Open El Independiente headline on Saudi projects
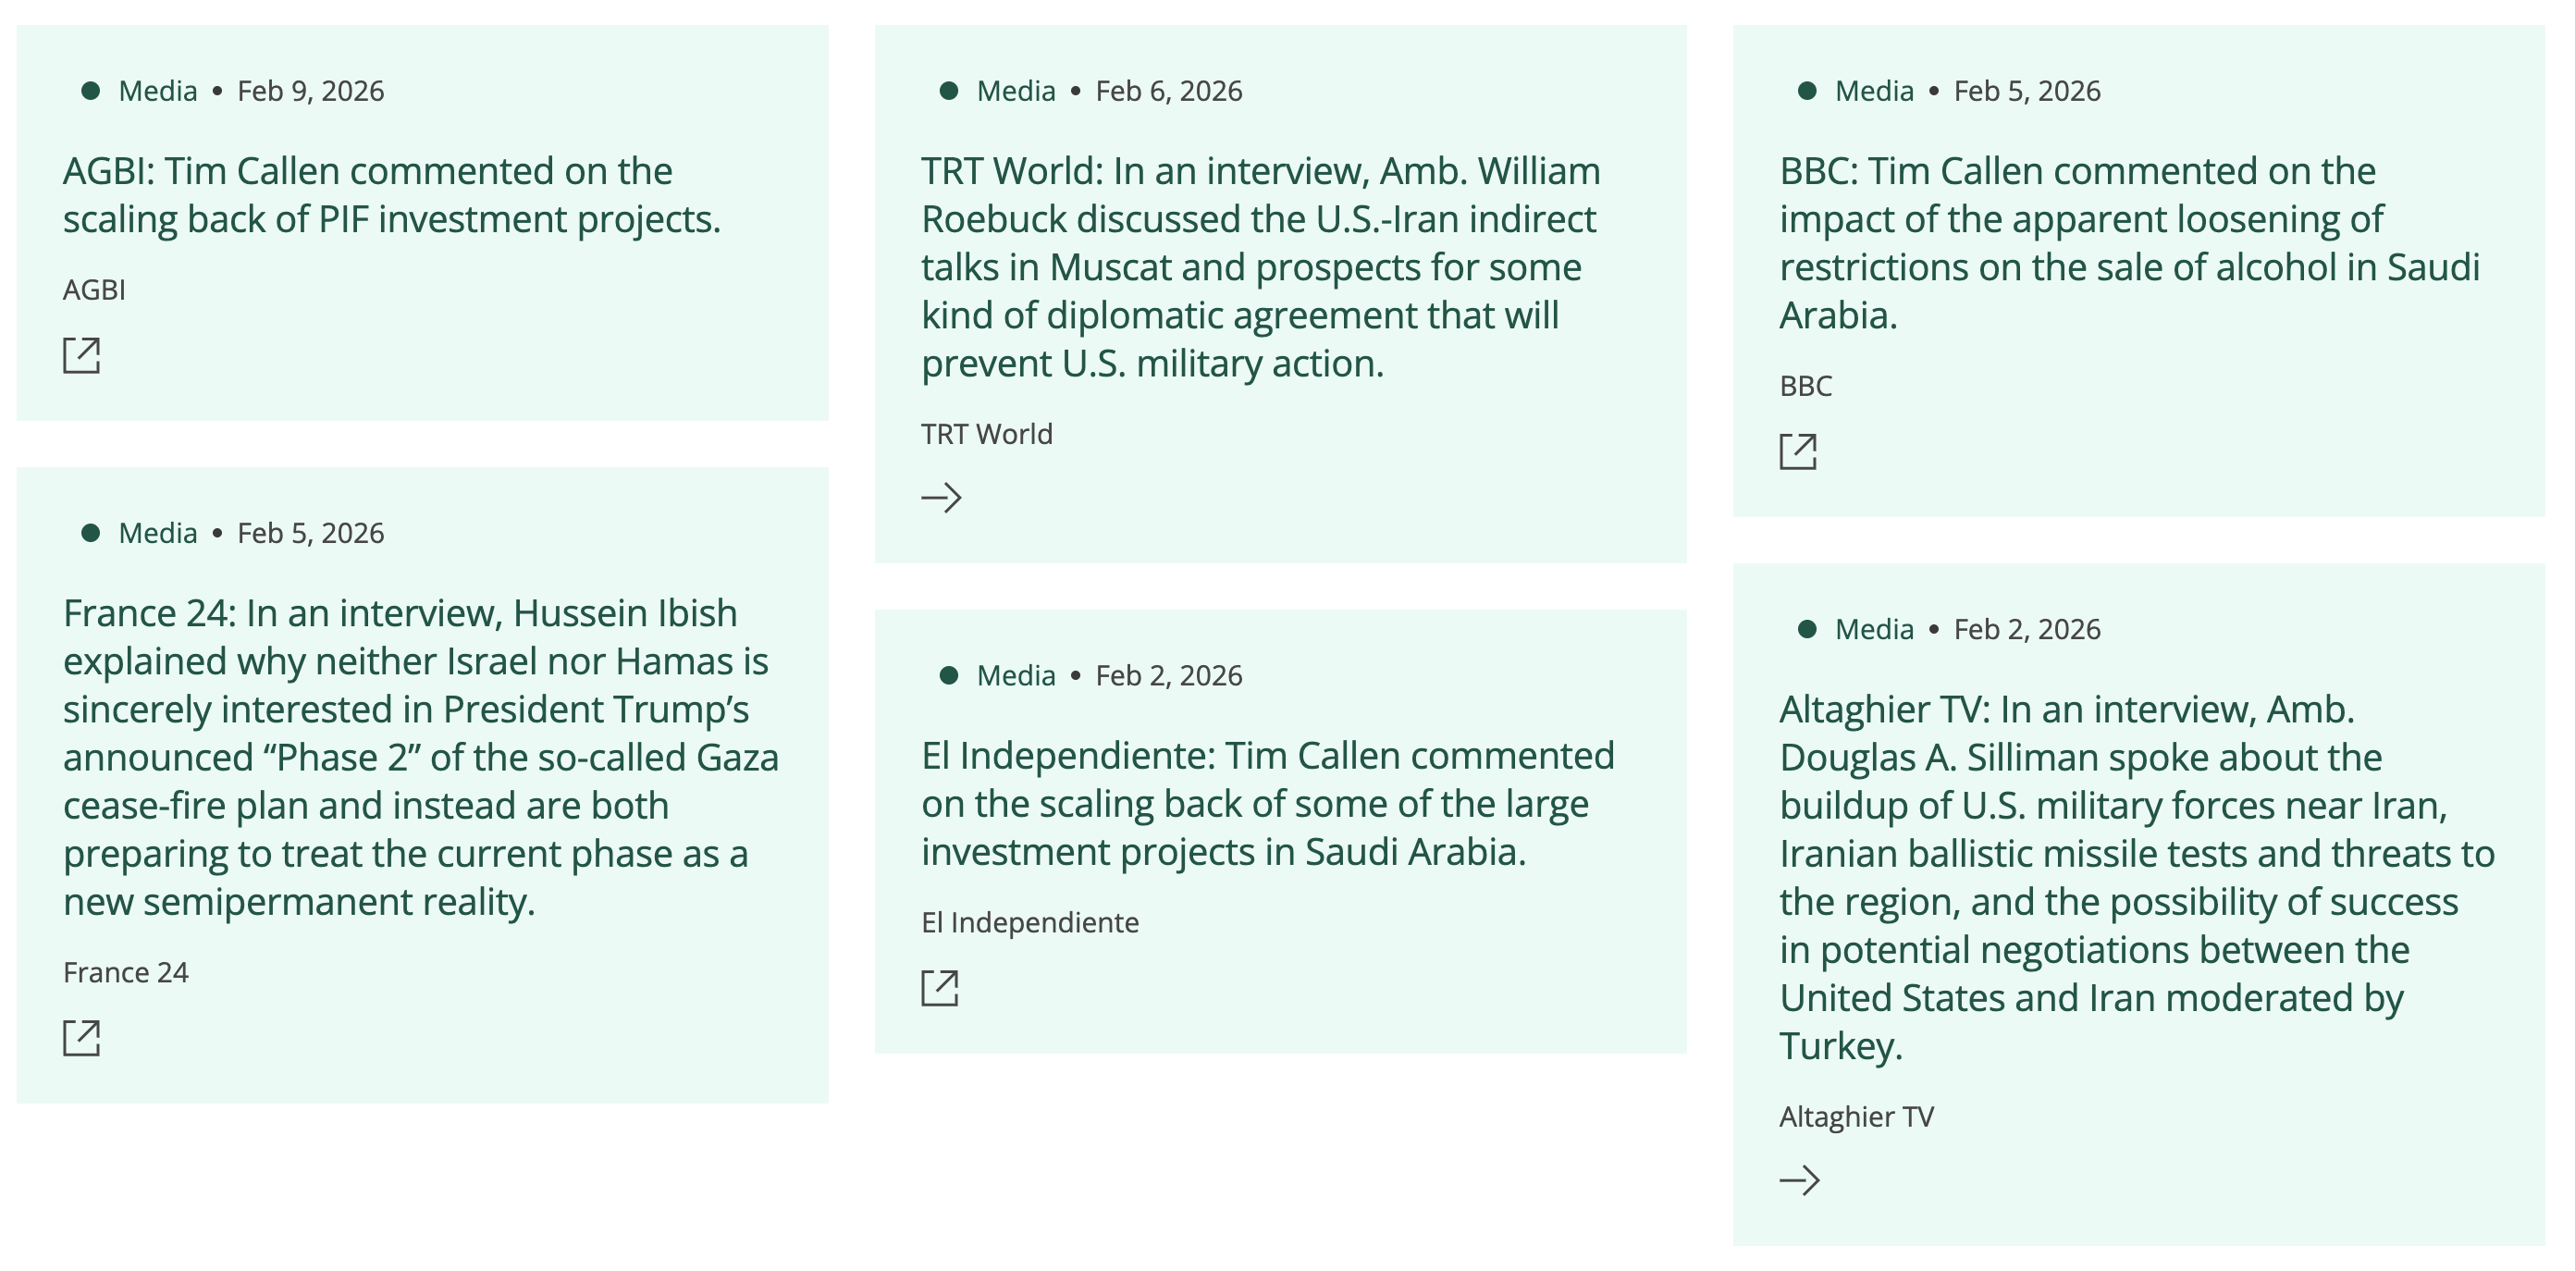This screenshot has width=2575, height=1271. pyautogui.click(x=1267, y=803)
